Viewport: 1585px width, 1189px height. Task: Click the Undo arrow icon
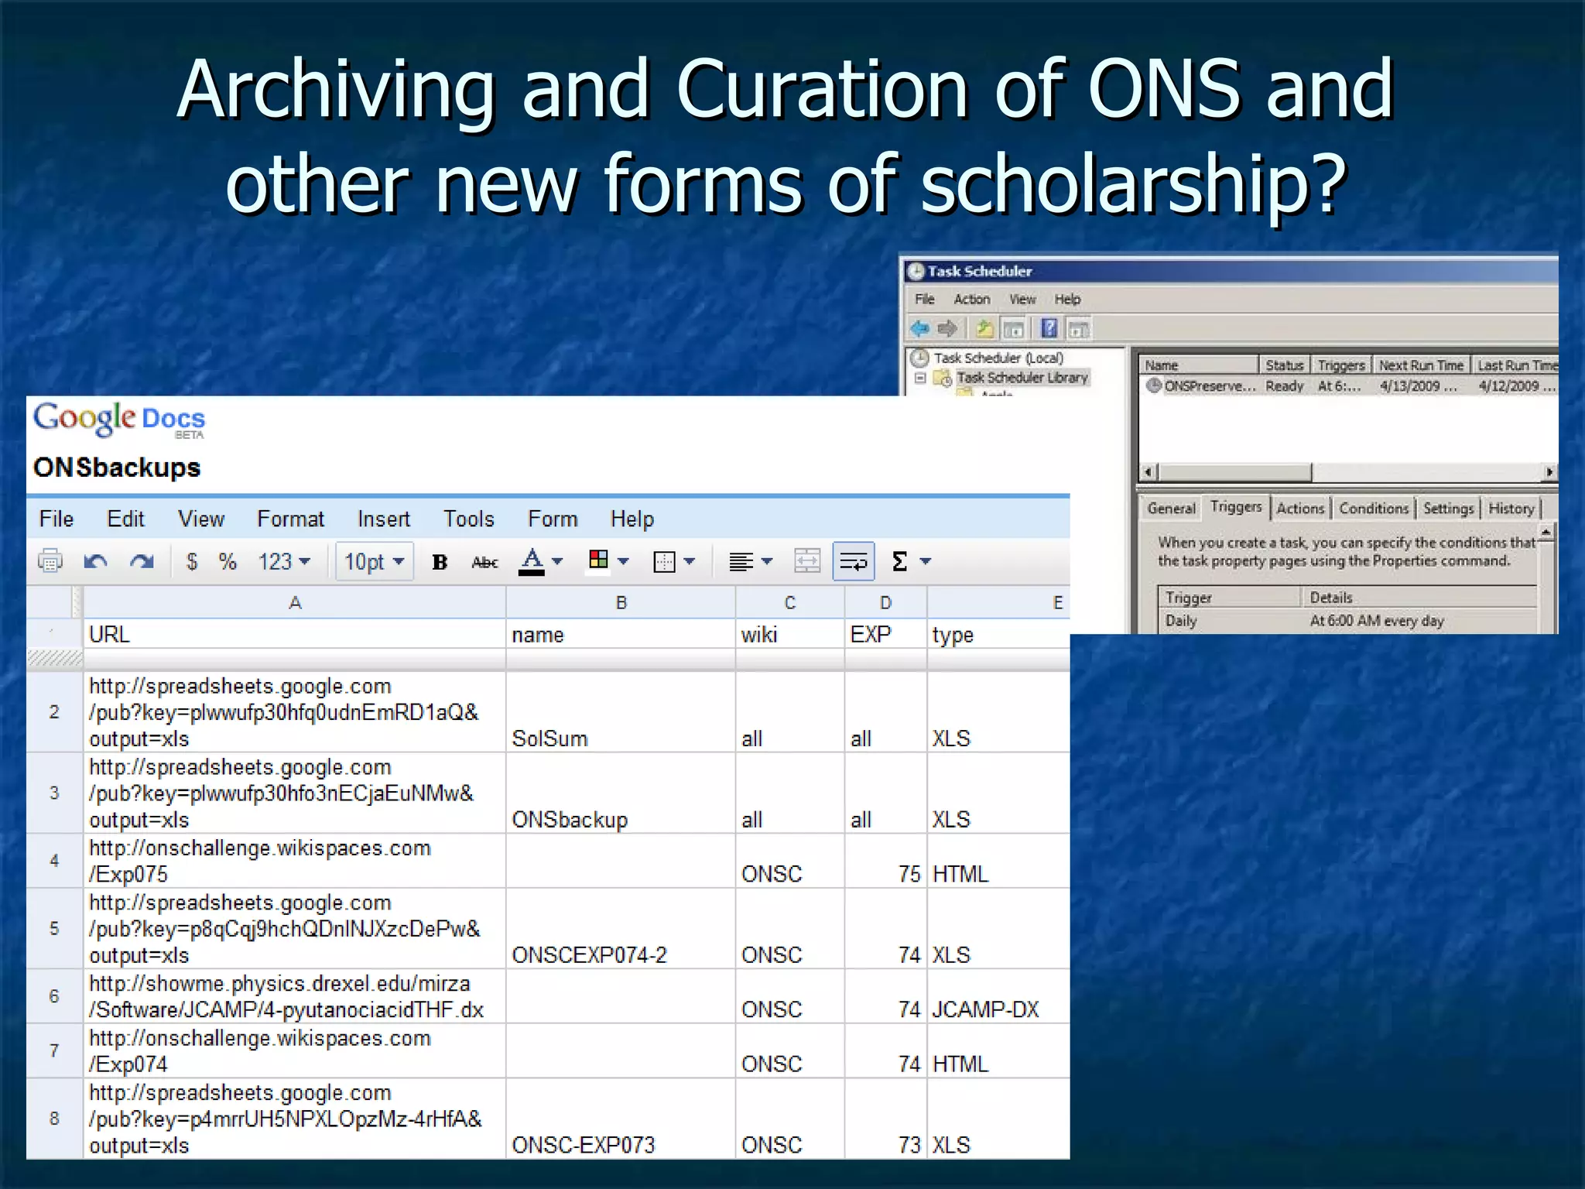click(96, 561)
